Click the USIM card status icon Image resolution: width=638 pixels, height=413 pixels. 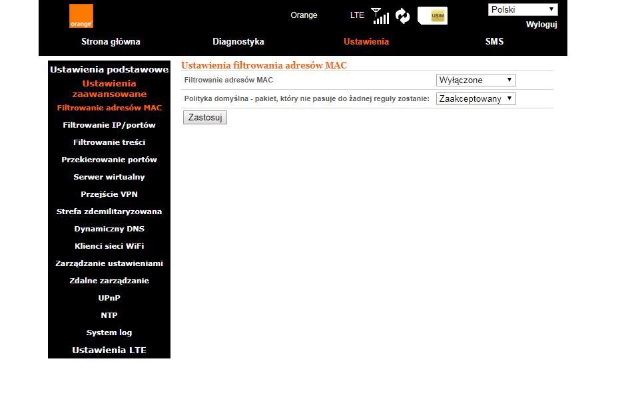pos(433,16)
